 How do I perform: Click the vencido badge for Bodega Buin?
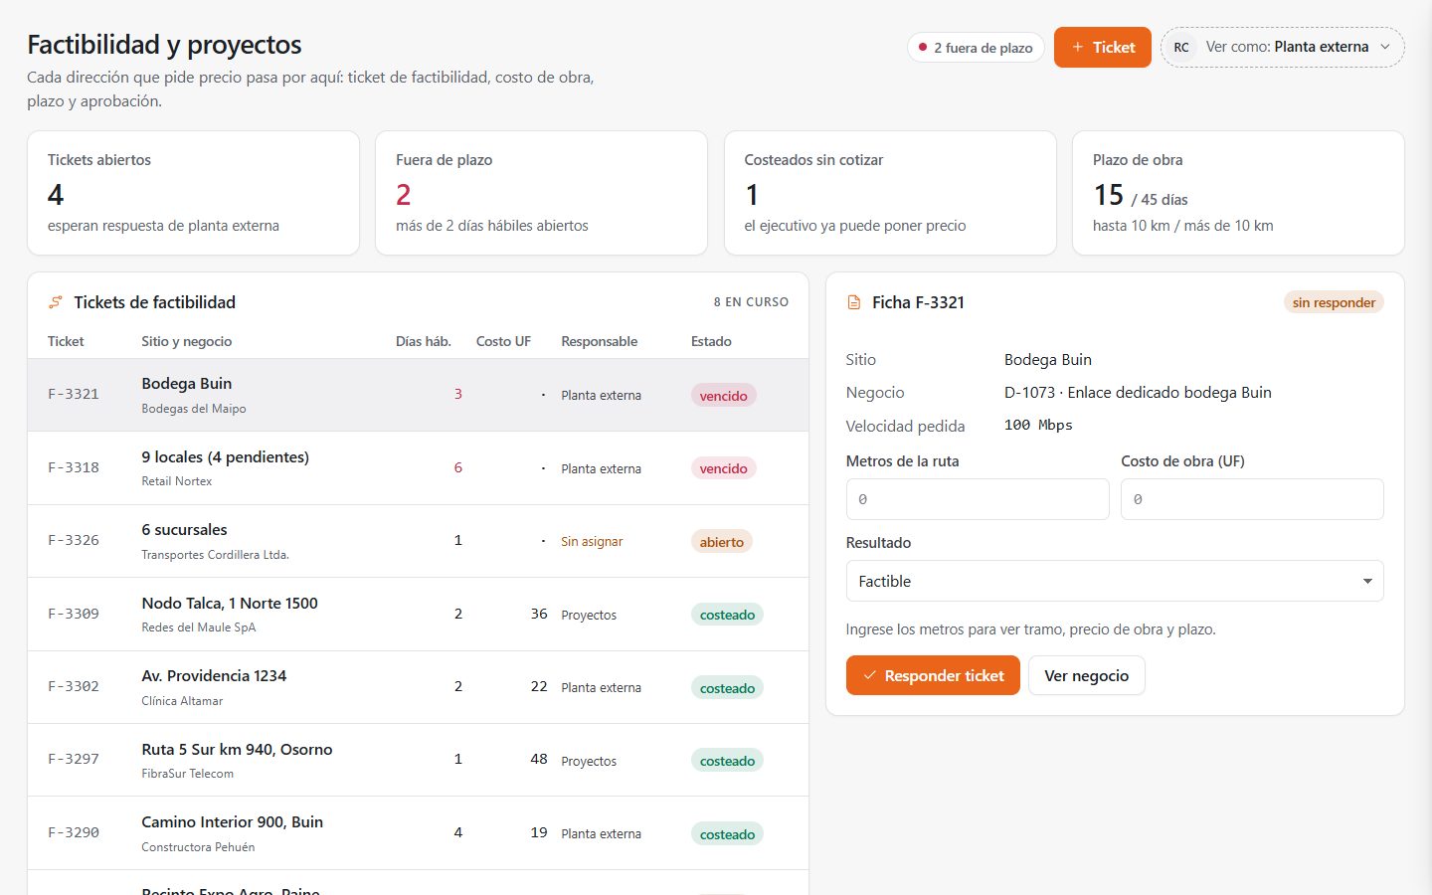(723, 396)
